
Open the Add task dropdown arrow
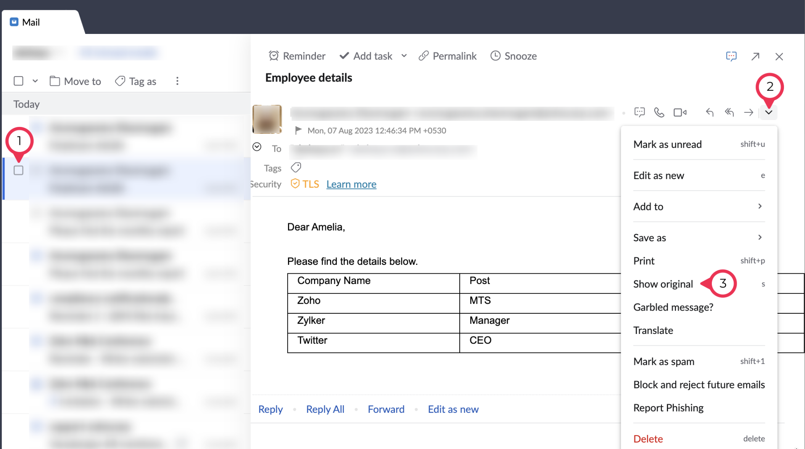click(404, 56)
